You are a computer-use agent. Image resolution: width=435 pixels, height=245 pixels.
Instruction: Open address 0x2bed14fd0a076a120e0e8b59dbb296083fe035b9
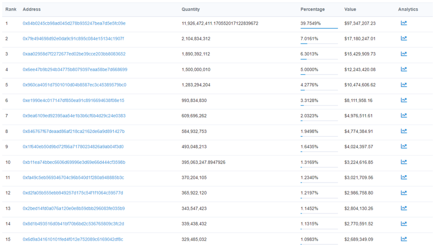(74, 208)
